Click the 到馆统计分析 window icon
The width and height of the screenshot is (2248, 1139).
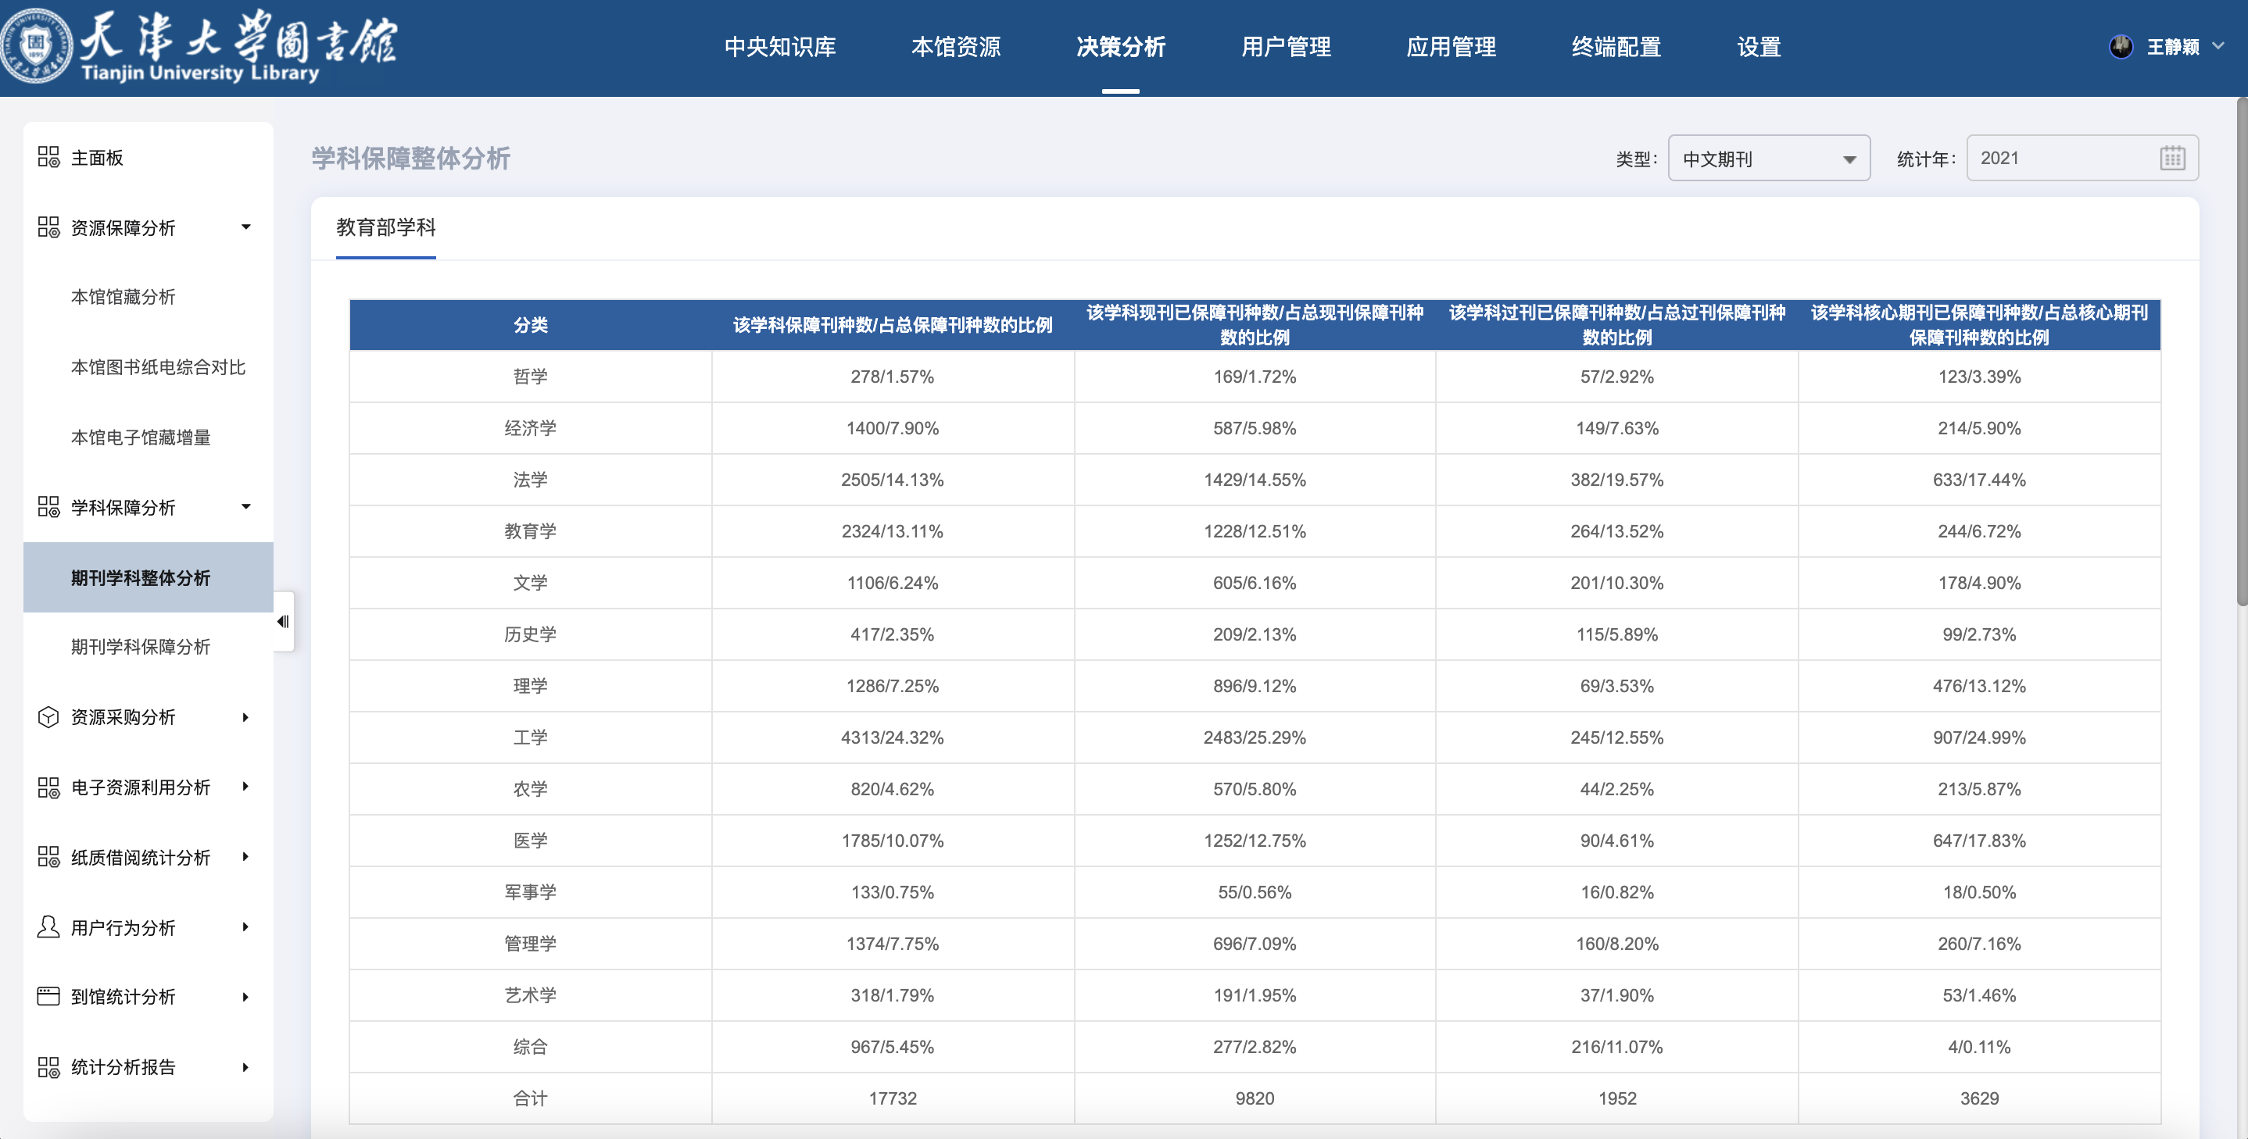pos(48,996)
